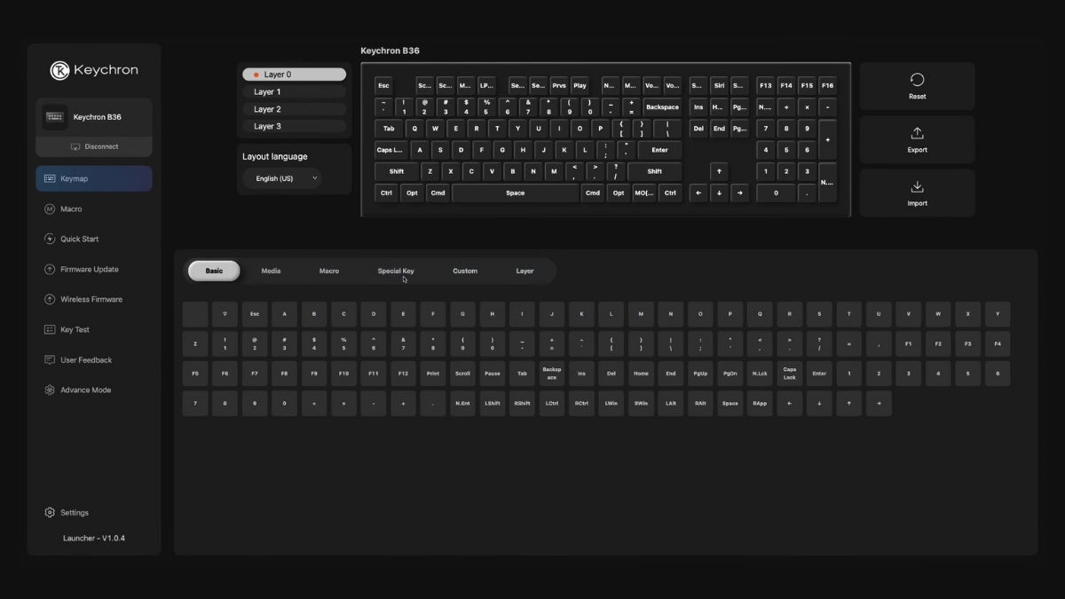The image size is (1065, 599).
Task: Go to Firmware Update page
Action: tap(93, 269)
